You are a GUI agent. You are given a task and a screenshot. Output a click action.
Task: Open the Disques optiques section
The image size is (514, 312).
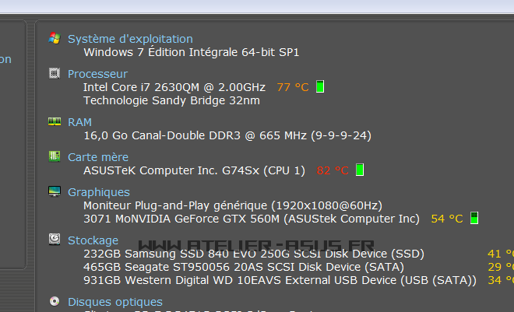click(115, 302)
